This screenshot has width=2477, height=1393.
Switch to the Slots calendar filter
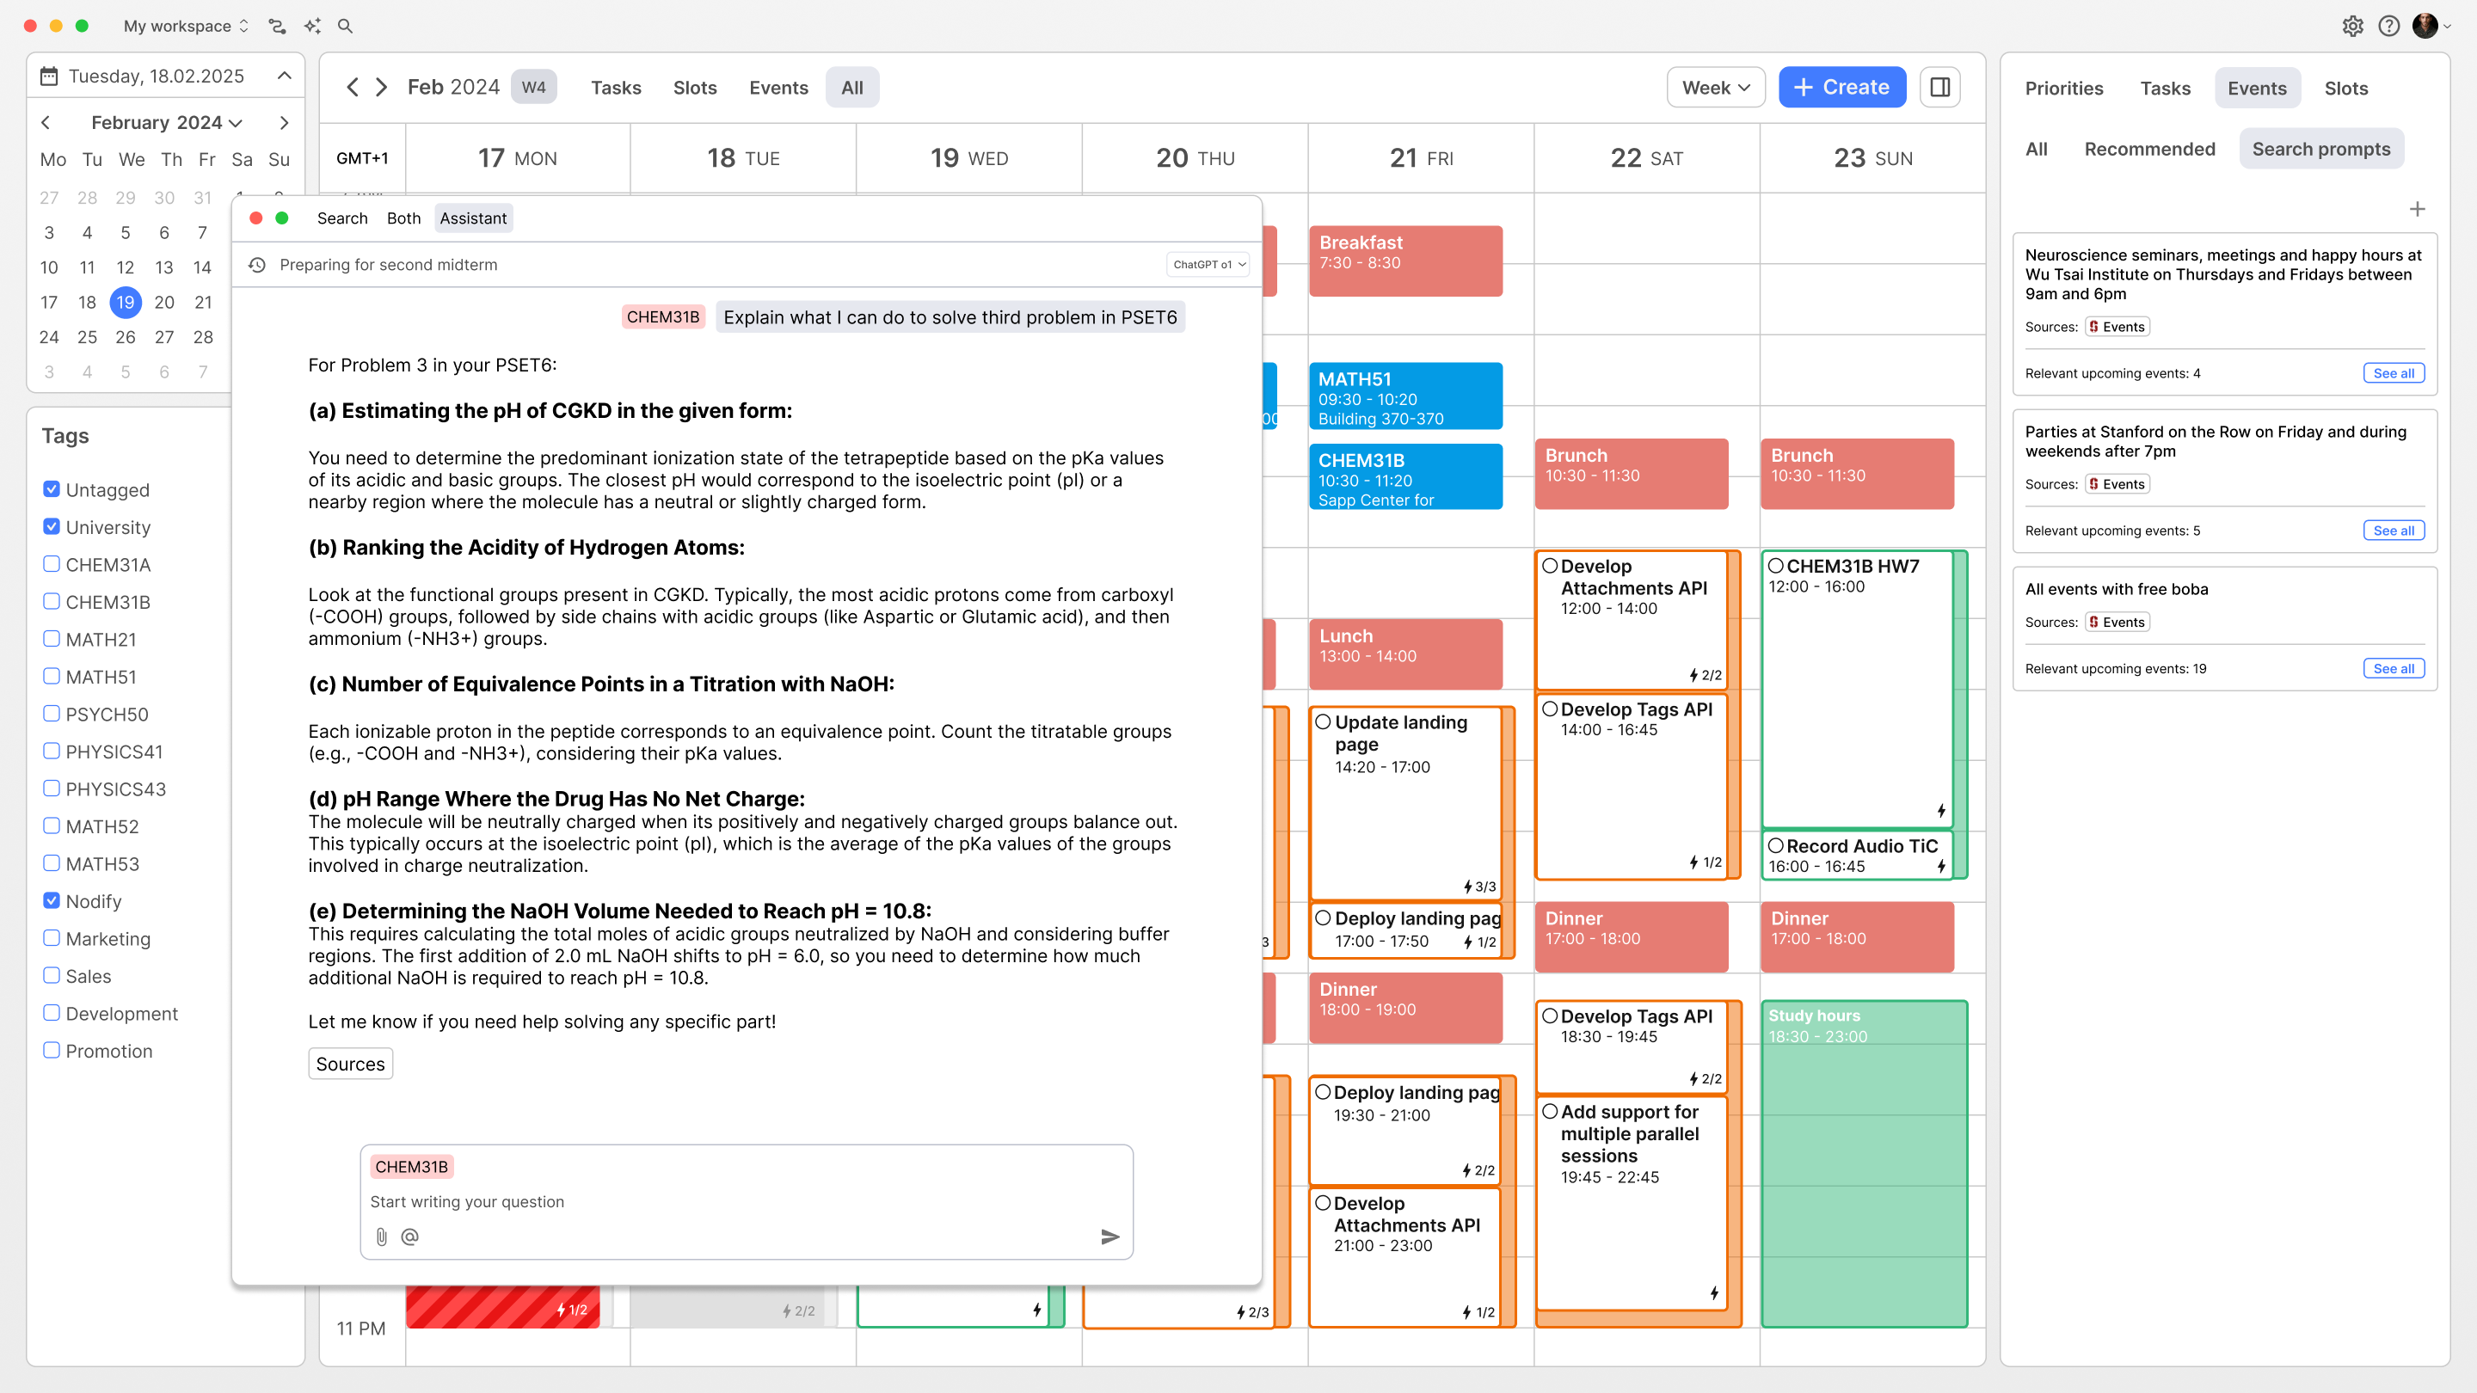coord(694,88)
